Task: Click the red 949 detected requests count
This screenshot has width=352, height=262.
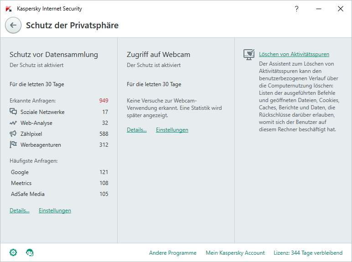Action: 104,101
